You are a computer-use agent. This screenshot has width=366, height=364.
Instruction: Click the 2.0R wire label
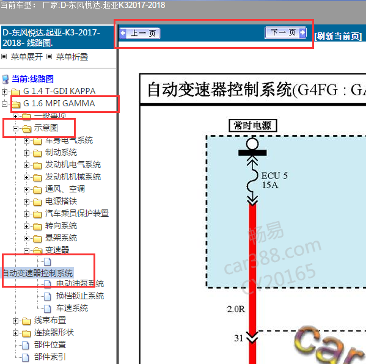[x=236, y=310]
